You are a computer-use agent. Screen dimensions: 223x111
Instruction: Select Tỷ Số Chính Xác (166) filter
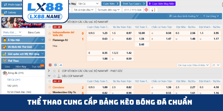click(x=19, y=92)
